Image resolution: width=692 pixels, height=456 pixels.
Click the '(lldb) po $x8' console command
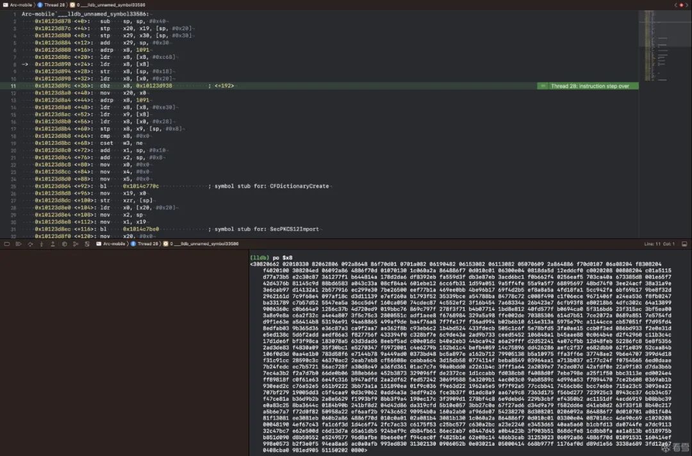pos(271,257)
